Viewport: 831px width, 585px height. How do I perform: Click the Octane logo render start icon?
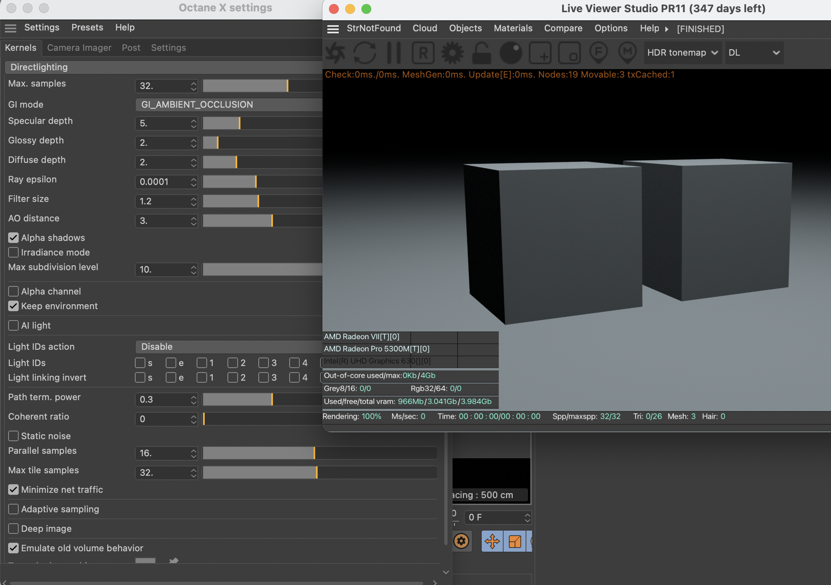coord(335,53)
